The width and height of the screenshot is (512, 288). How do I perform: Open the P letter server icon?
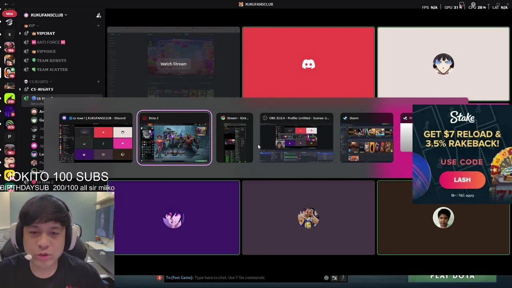click(10, 137)
